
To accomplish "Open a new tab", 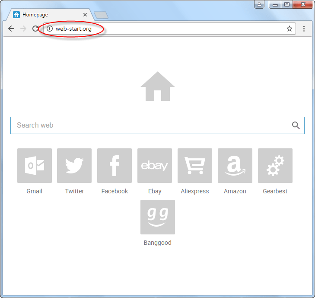I will (x=101, y=15).
